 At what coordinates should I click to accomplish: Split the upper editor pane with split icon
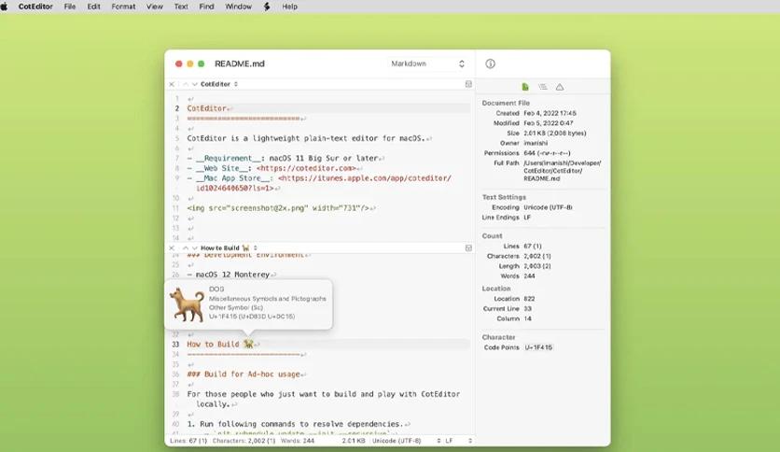[468, 84]
